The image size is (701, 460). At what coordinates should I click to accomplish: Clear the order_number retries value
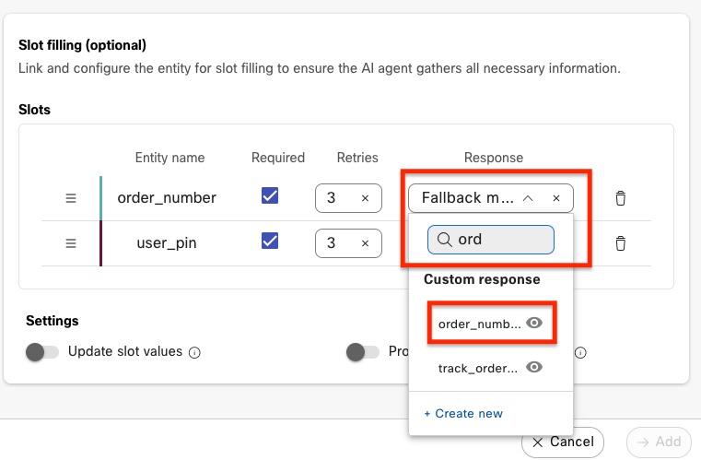coord(365,198)
